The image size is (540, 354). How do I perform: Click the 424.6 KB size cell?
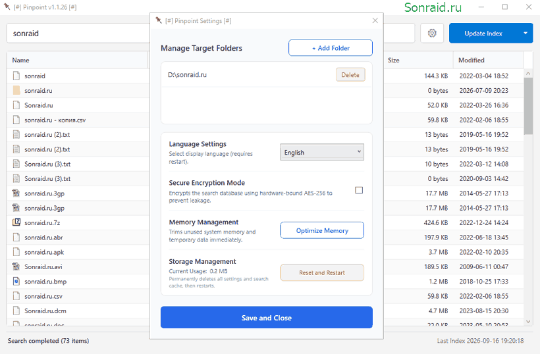click(436, 223)
